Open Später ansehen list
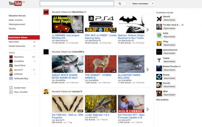The image size is (202, 127). tap(16, 20)
